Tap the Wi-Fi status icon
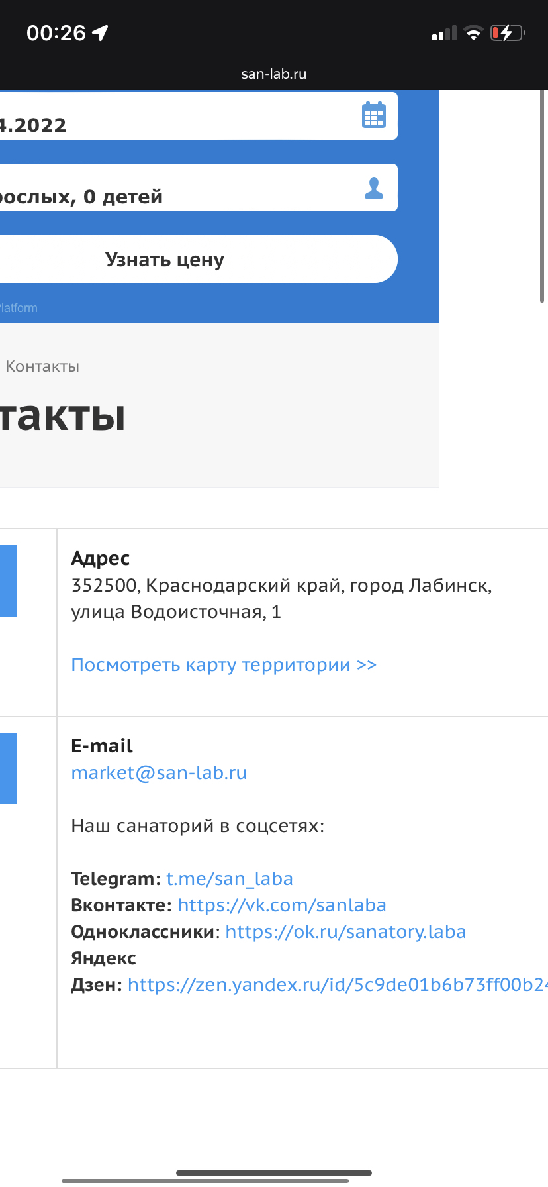Screen dimensions: 548x1187 [473, 33]
